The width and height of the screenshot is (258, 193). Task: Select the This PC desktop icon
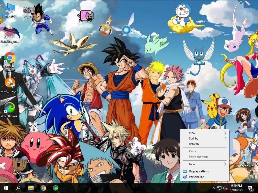click(x=10, y=11)
